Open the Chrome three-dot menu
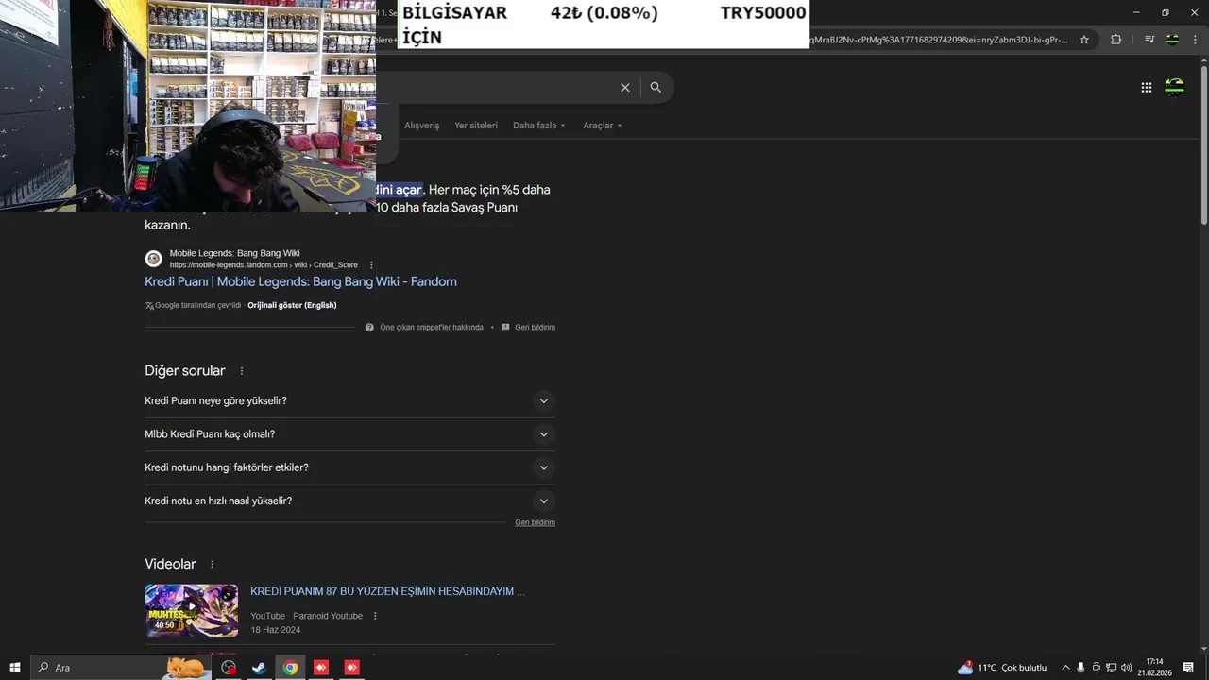The width and height of the screenshot is (1209, 680). [1195, 40]
